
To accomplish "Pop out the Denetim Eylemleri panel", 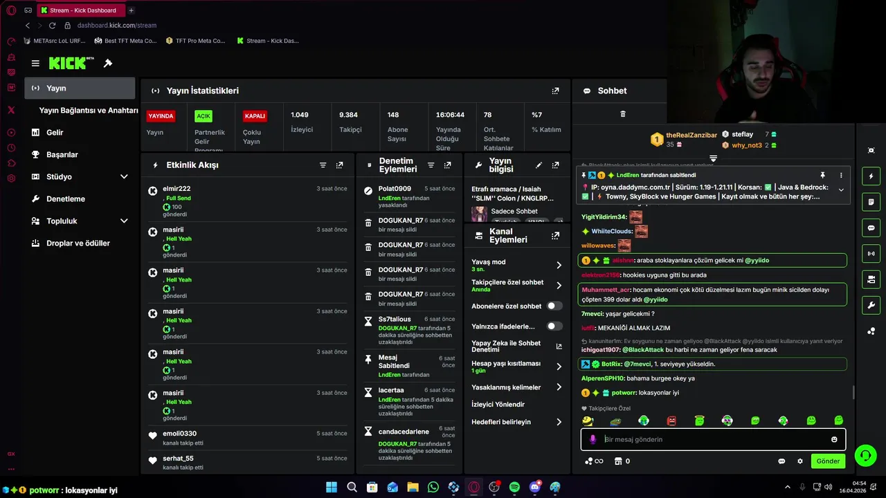I will point(447,165).
